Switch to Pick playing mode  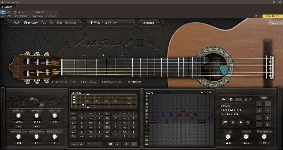pyautogui.click(x=95, y=23)
